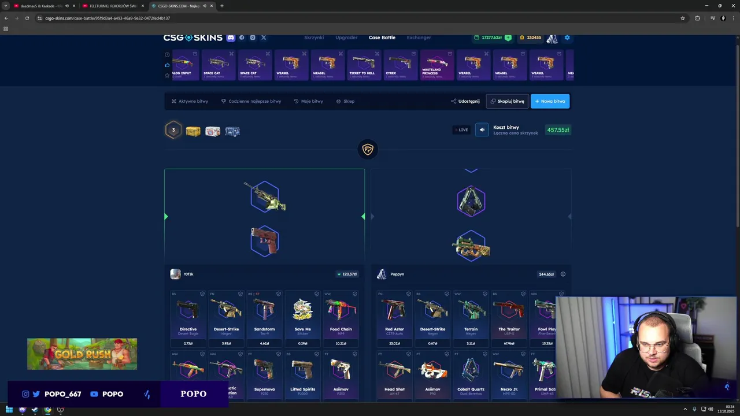Switch to Codzienne najlepsze bitwy tab
This screenshot has height=416, width=740.
coord(251,101)
